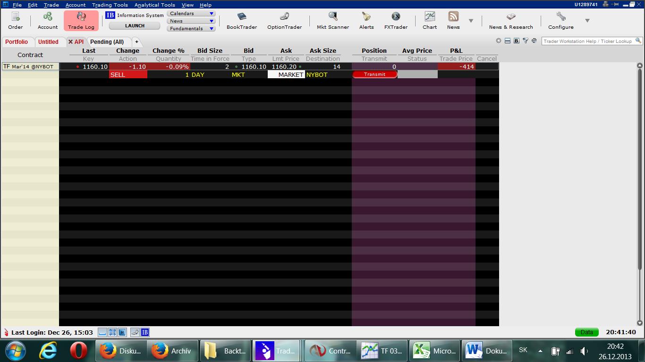
Task: Open the Analytical Tools menu
Action: coord(155,5)
